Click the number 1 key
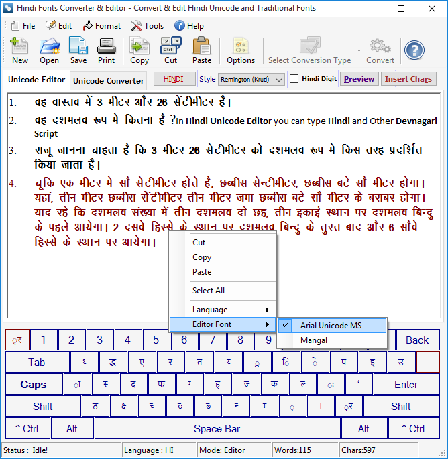Screen dimensions: 448x459 click(x=44, y=340)
